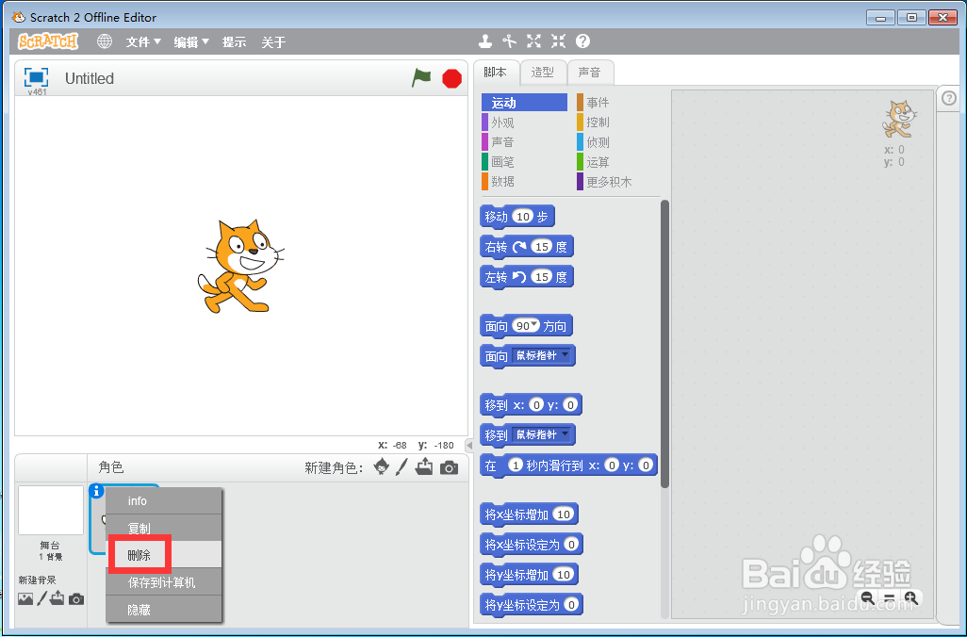Image resolution: width=967 pixels, height=637 pixels.
Task: Choose 隐藏 in sprite context menu
Action: pyautogui.click(x=164, y=609)
